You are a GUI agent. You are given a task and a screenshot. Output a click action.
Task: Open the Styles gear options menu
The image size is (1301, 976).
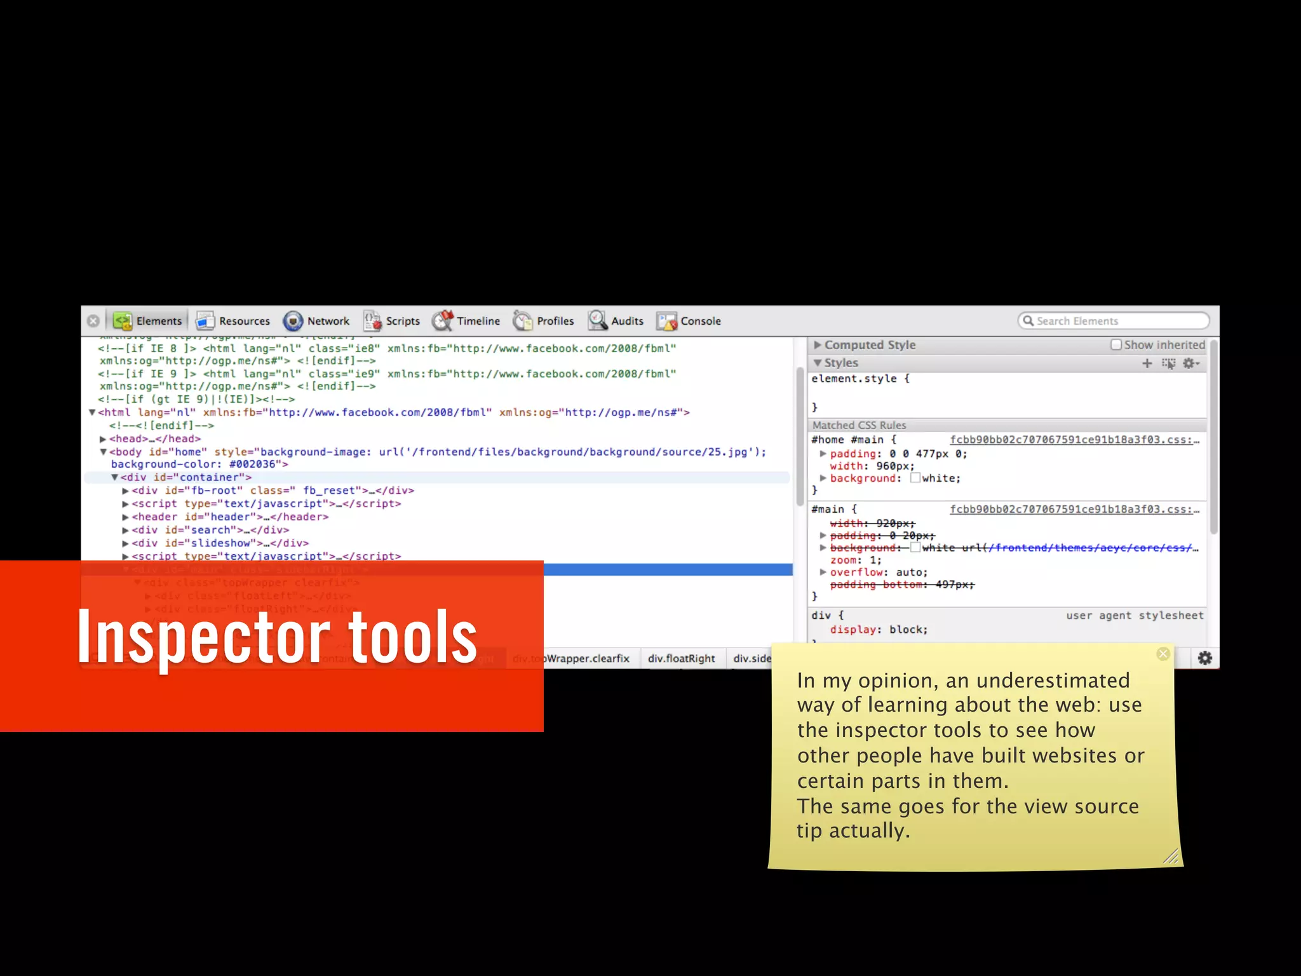(1190, 363)
